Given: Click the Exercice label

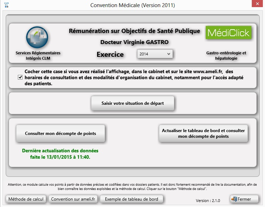Looking at the screenshot, I should click(x=110, y=54).
